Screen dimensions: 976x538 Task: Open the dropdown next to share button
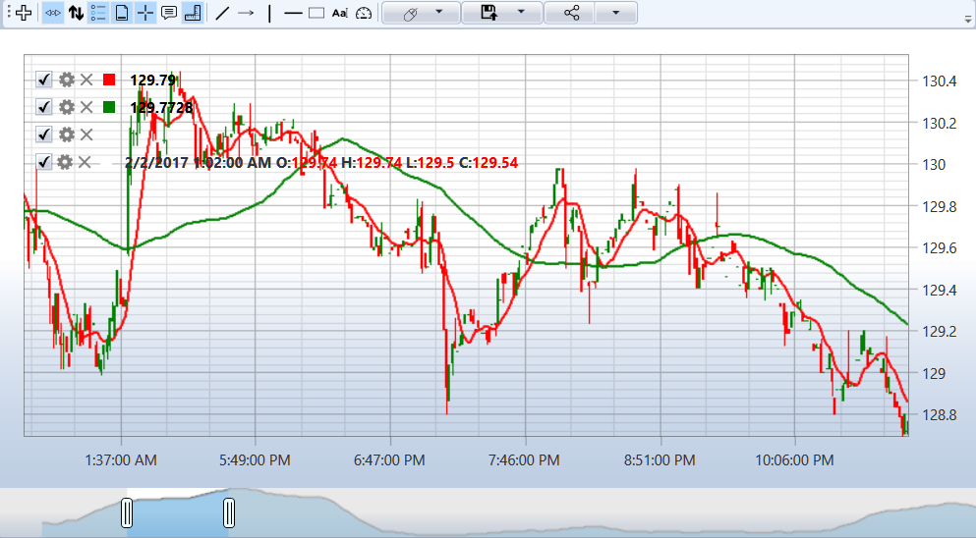point(615,13)
